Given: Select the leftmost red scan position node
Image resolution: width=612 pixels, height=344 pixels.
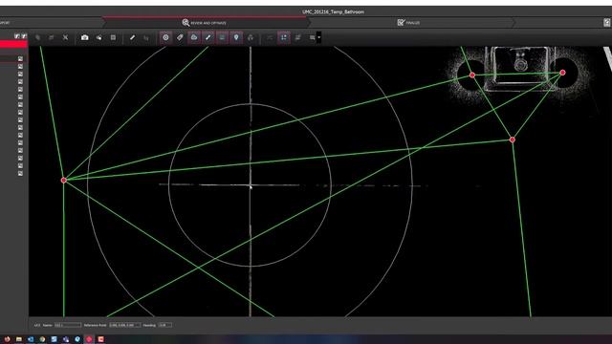Looking at the screenshot, I should point(64,181).
